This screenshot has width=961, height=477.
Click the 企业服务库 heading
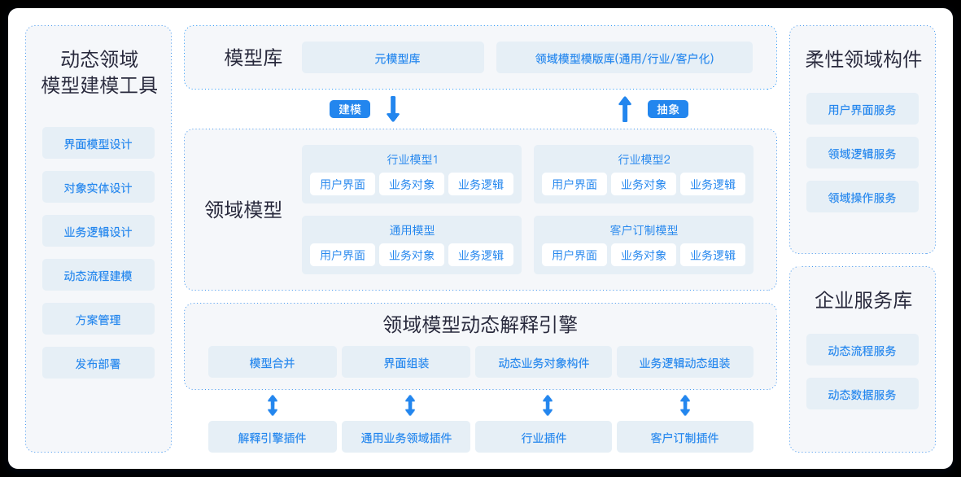(863, 300)
